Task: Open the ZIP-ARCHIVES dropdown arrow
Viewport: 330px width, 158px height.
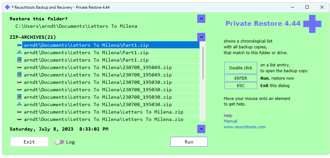Action: tap(201, 37)
